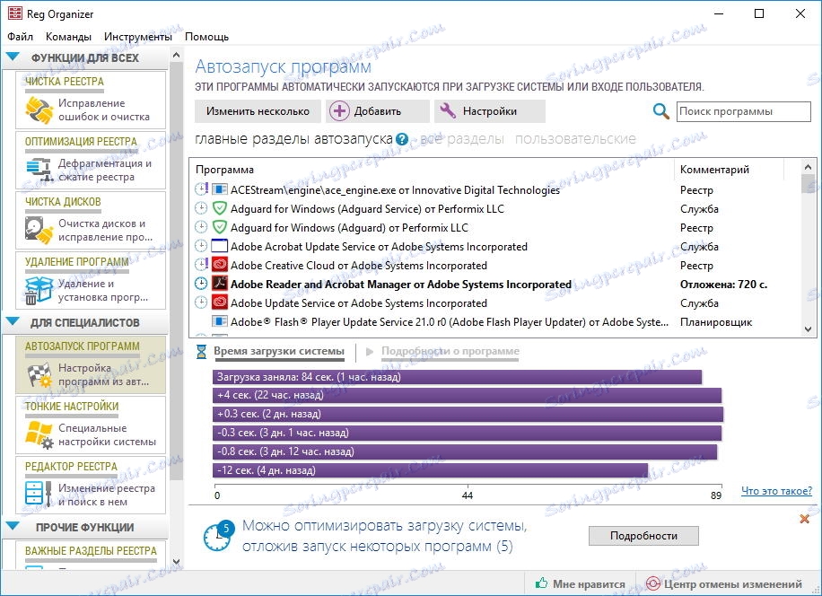Image resolution: width=822 pixels, height=596 pixels.
Task: Click the blue help question mark icon
Action: pos(402,139)
